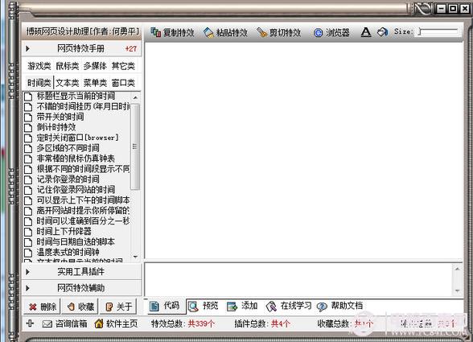Click lower text box scrollbar down arrow
This screenshot has height=342, width=473.
[x=457, y=290]
